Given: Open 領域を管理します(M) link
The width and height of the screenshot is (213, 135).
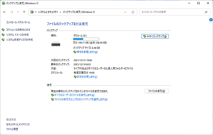Looking at the screenshot, I should (x=87, y=52).
